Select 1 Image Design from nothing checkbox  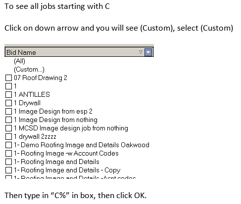click(8, 120)
